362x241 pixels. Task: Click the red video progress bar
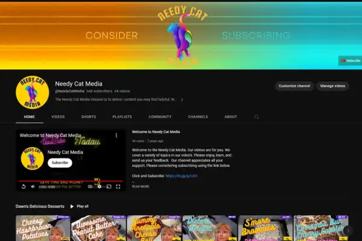pos(71,181)
